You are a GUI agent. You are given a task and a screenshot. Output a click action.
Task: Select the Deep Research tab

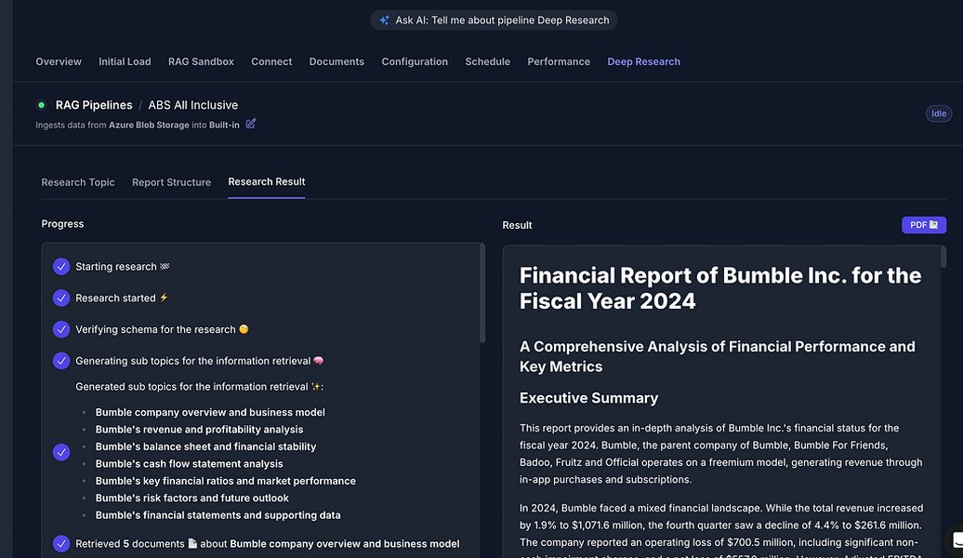643,61
